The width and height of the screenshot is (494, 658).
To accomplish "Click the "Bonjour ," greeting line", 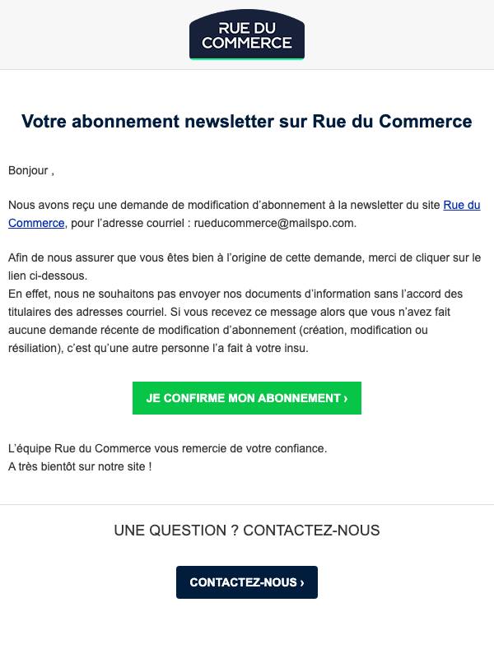I will coord(31,171).
